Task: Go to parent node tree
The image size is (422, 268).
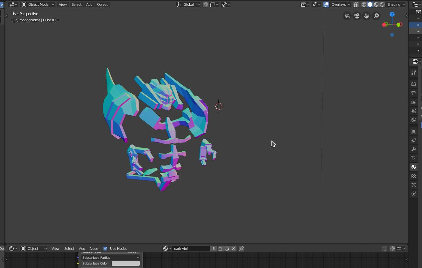Action: pyautogui.click(x=384, y=249)
